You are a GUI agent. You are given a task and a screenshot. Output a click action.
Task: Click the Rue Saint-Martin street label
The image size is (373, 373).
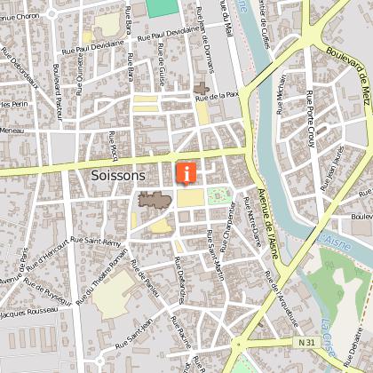pyautogui.click(x=215, y=255)
